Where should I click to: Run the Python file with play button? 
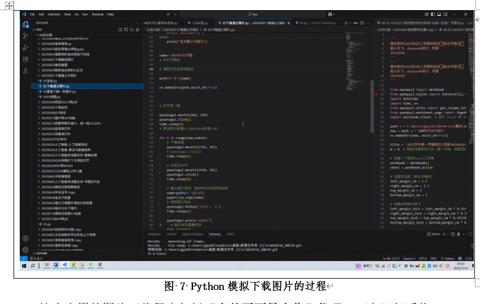[346, 23]
